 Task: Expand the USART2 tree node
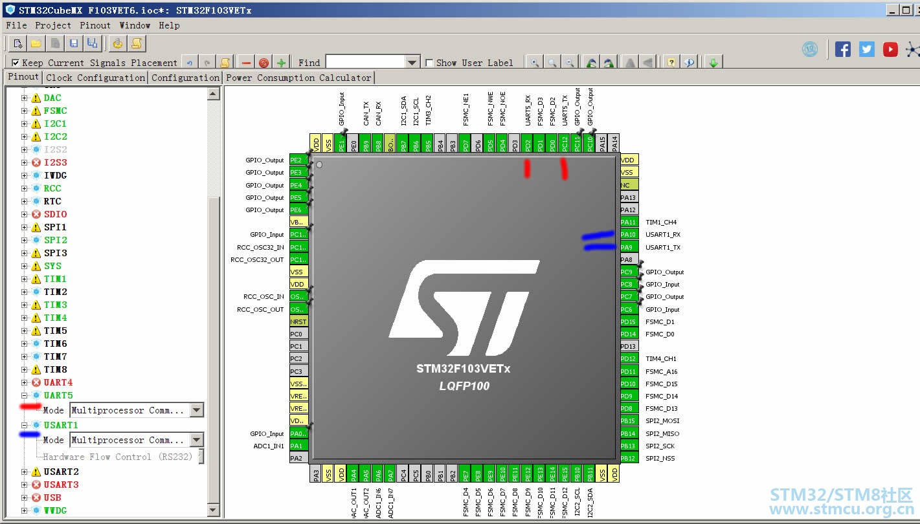tap(25, 472)
